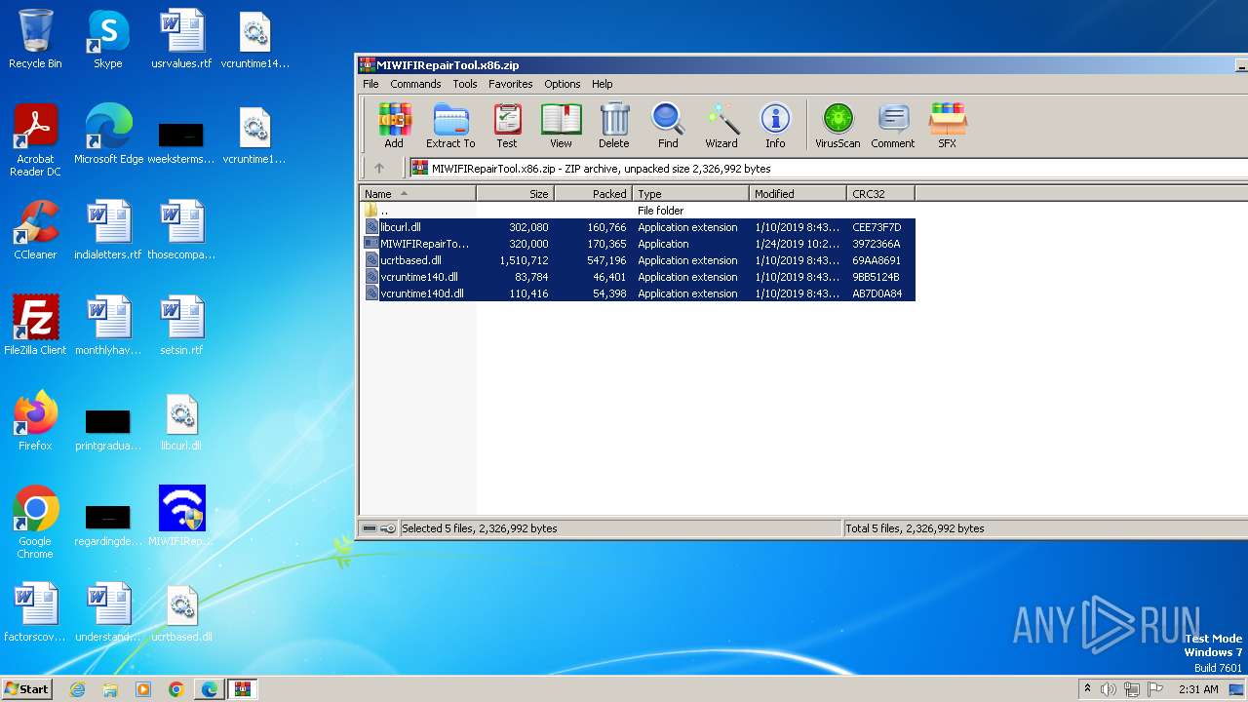
Task: Select MIWIFIRepairTo... application row
Action: click(638, 244)
